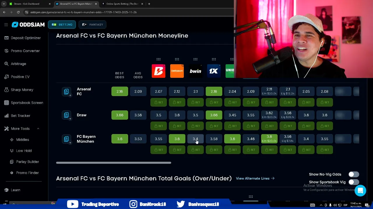Open Parlay Builder
Screen dimensions: 373x209
(24, 162)
